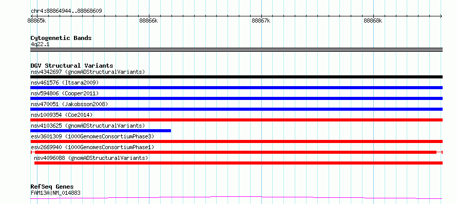Click the 88866k ruler tick label
The image size is (457, 204).
tap(148, 21)
